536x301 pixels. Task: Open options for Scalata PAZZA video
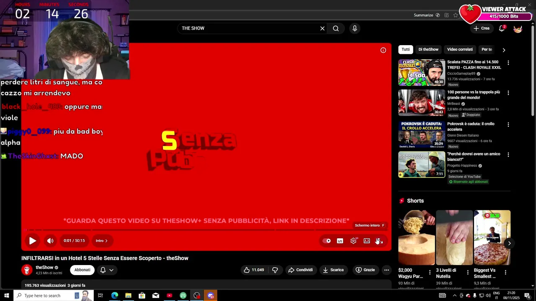[508, 63]
